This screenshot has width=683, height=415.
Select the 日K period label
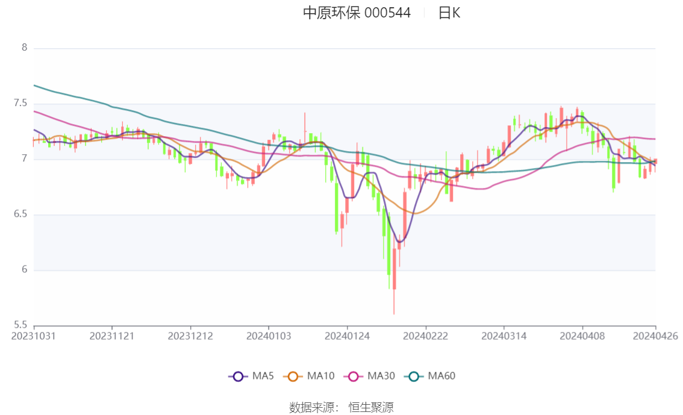pyautogui.click(x=449, y=13)
